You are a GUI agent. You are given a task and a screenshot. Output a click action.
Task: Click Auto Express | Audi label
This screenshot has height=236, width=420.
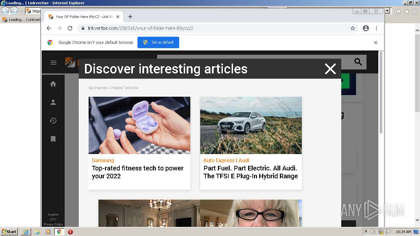click(x=226, y=160)
